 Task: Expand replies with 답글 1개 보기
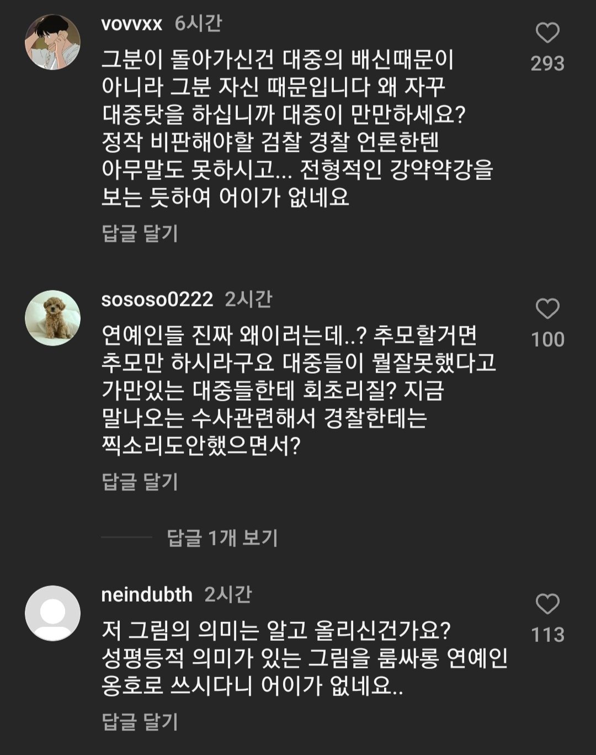222,538
